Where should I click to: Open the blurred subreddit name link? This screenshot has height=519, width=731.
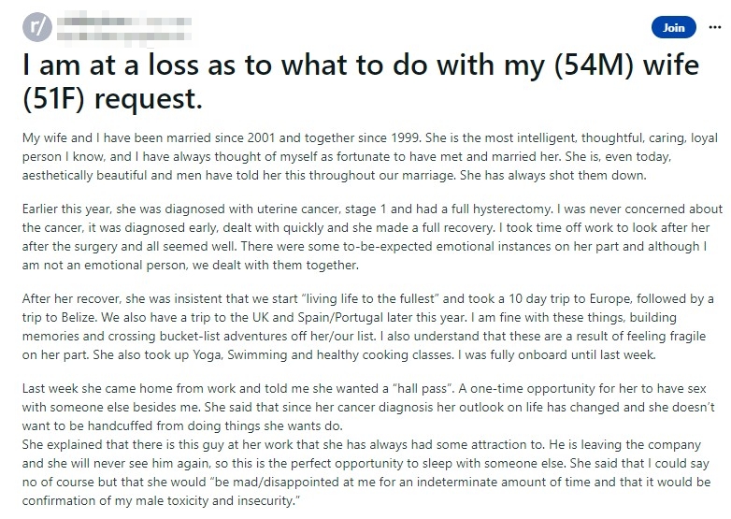click(124, 21)
